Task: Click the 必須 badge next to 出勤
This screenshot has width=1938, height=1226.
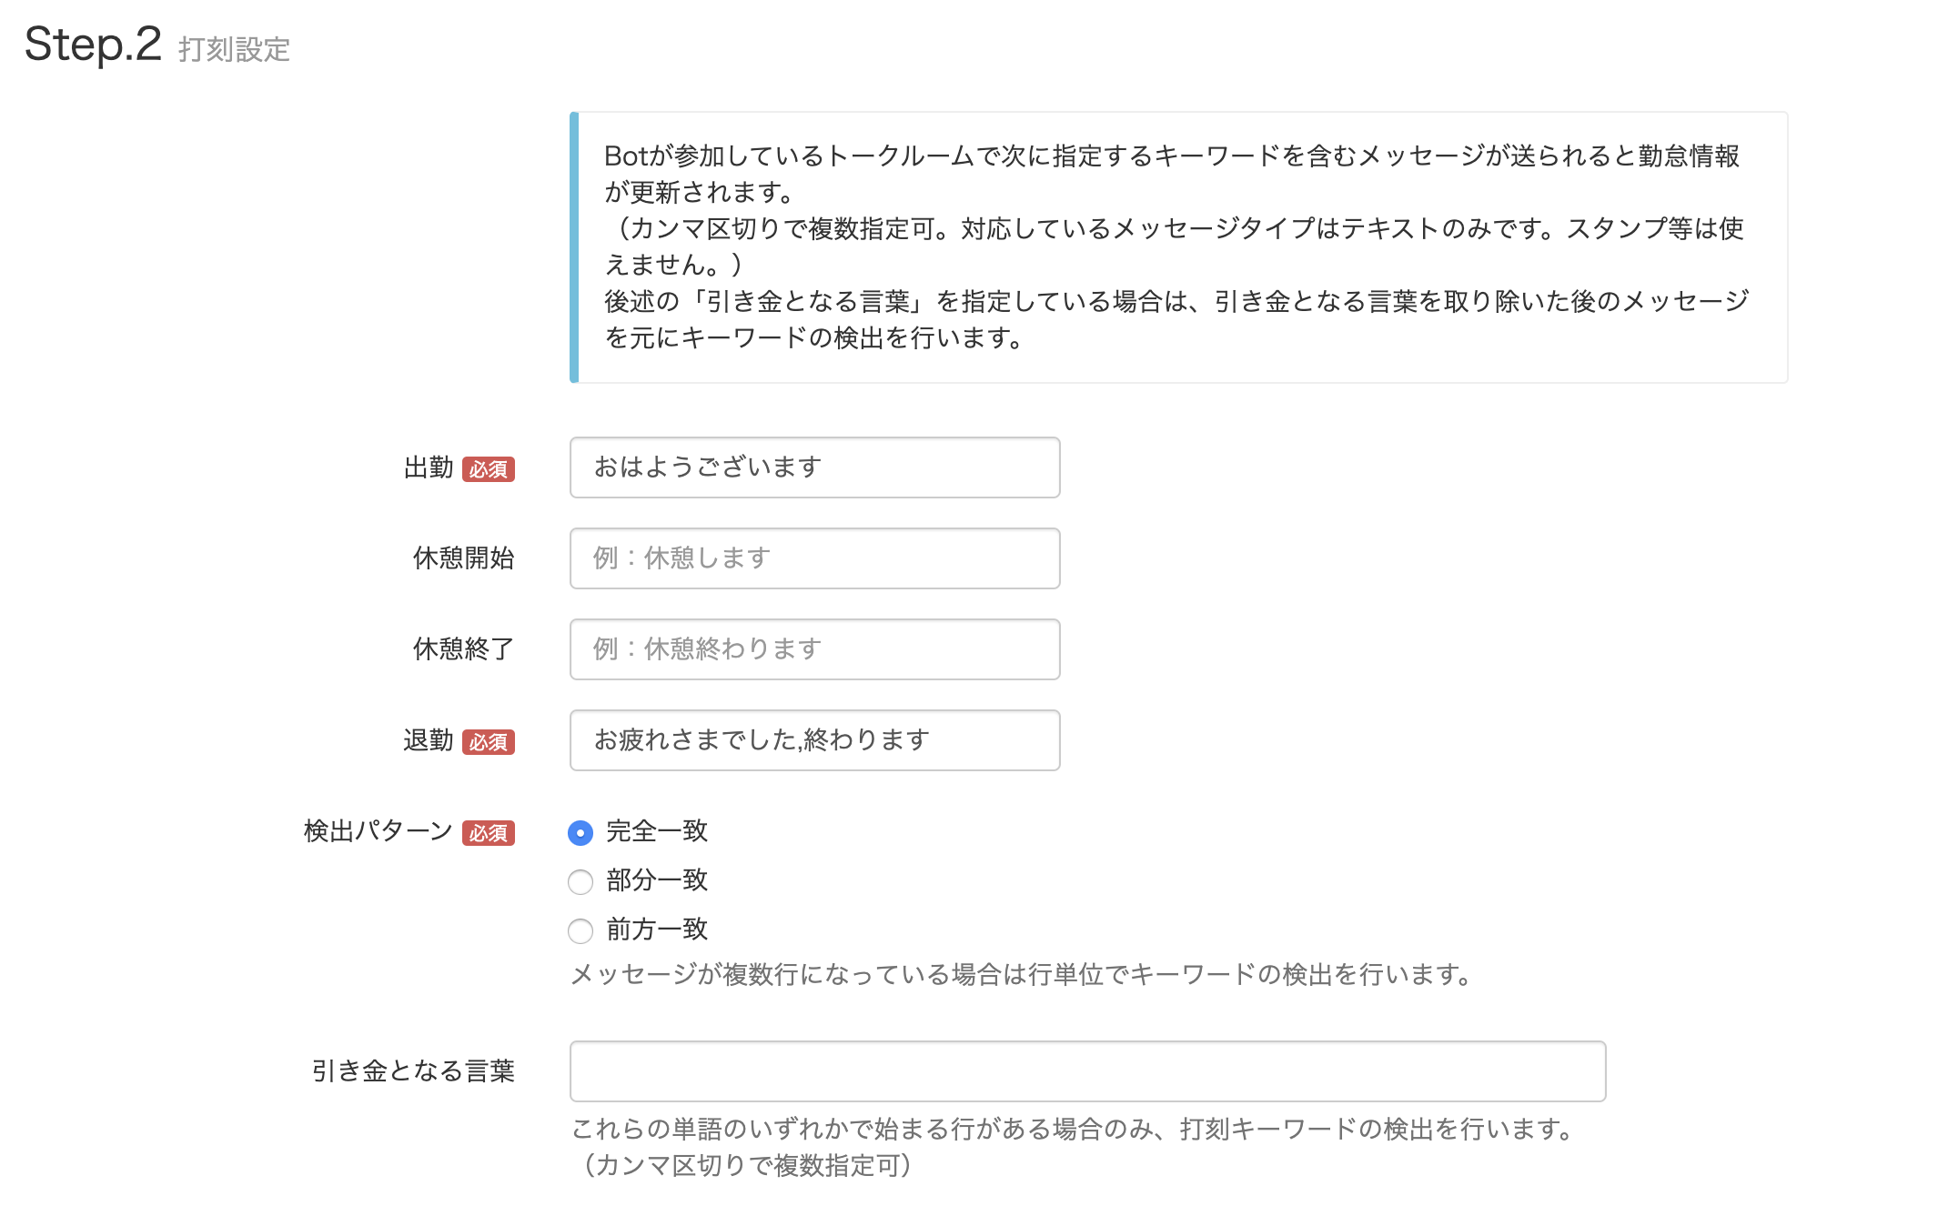Action: [489, 469]
